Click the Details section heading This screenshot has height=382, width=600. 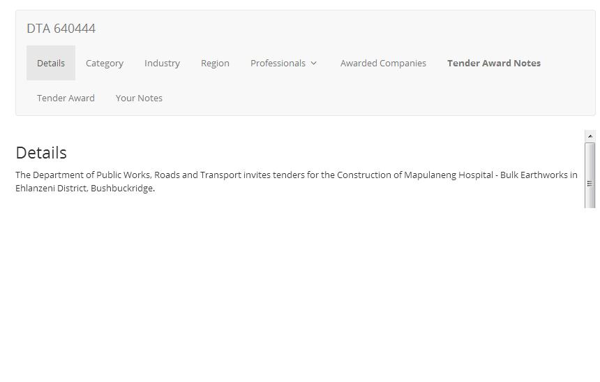click(41, 153)
